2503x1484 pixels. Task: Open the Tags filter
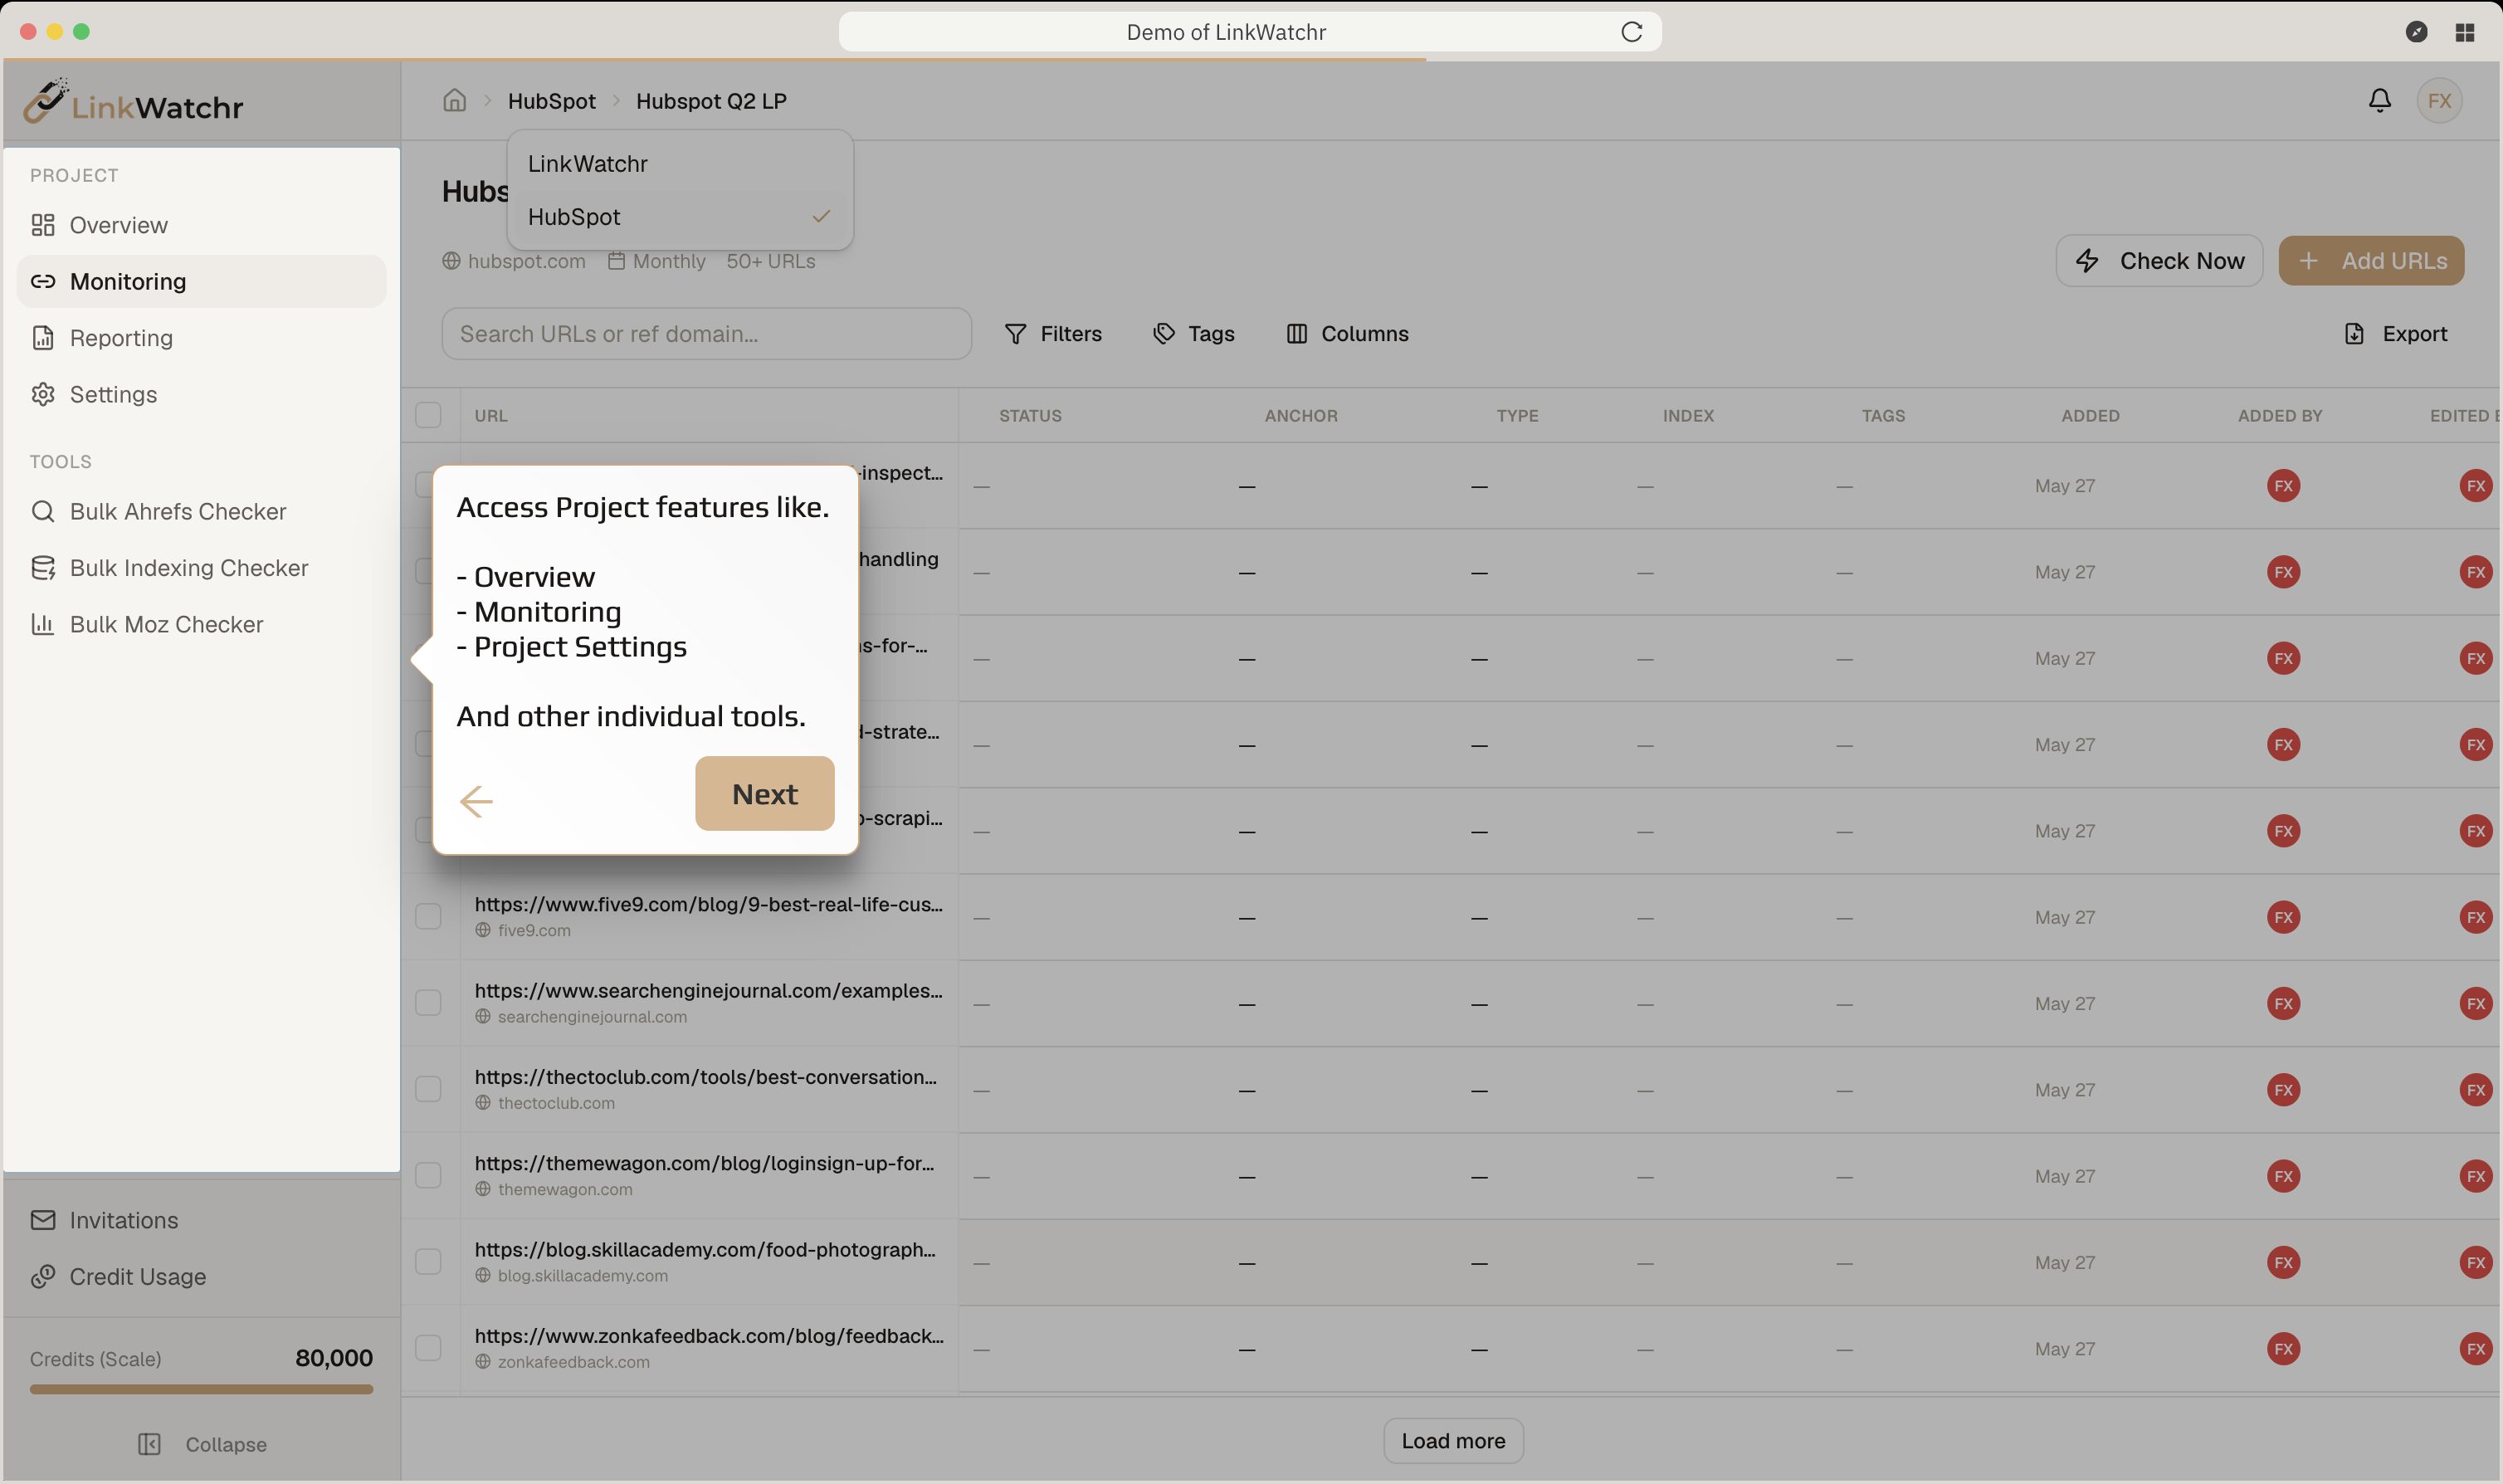point(1193,334)
